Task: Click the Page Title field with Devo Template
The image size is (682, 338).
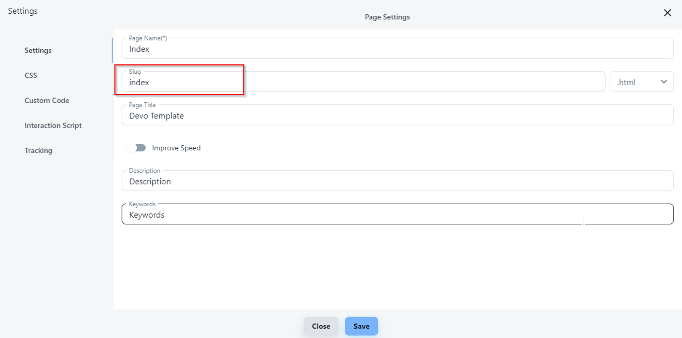Action: coord(397,116)
